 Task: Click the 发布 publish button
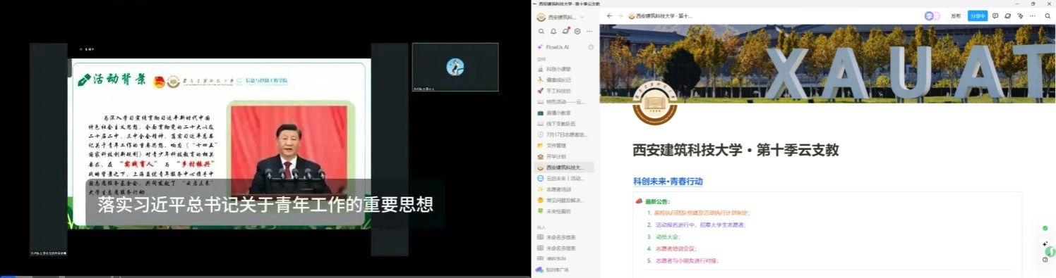[956, 15]
